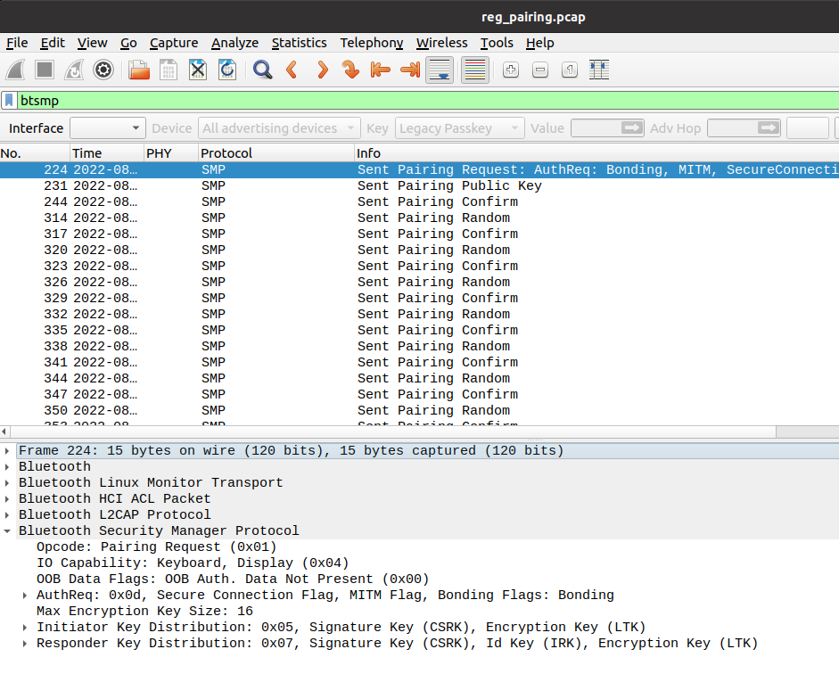
Task: Click the go to specified packet icon
Action: (x=350, y=70)
